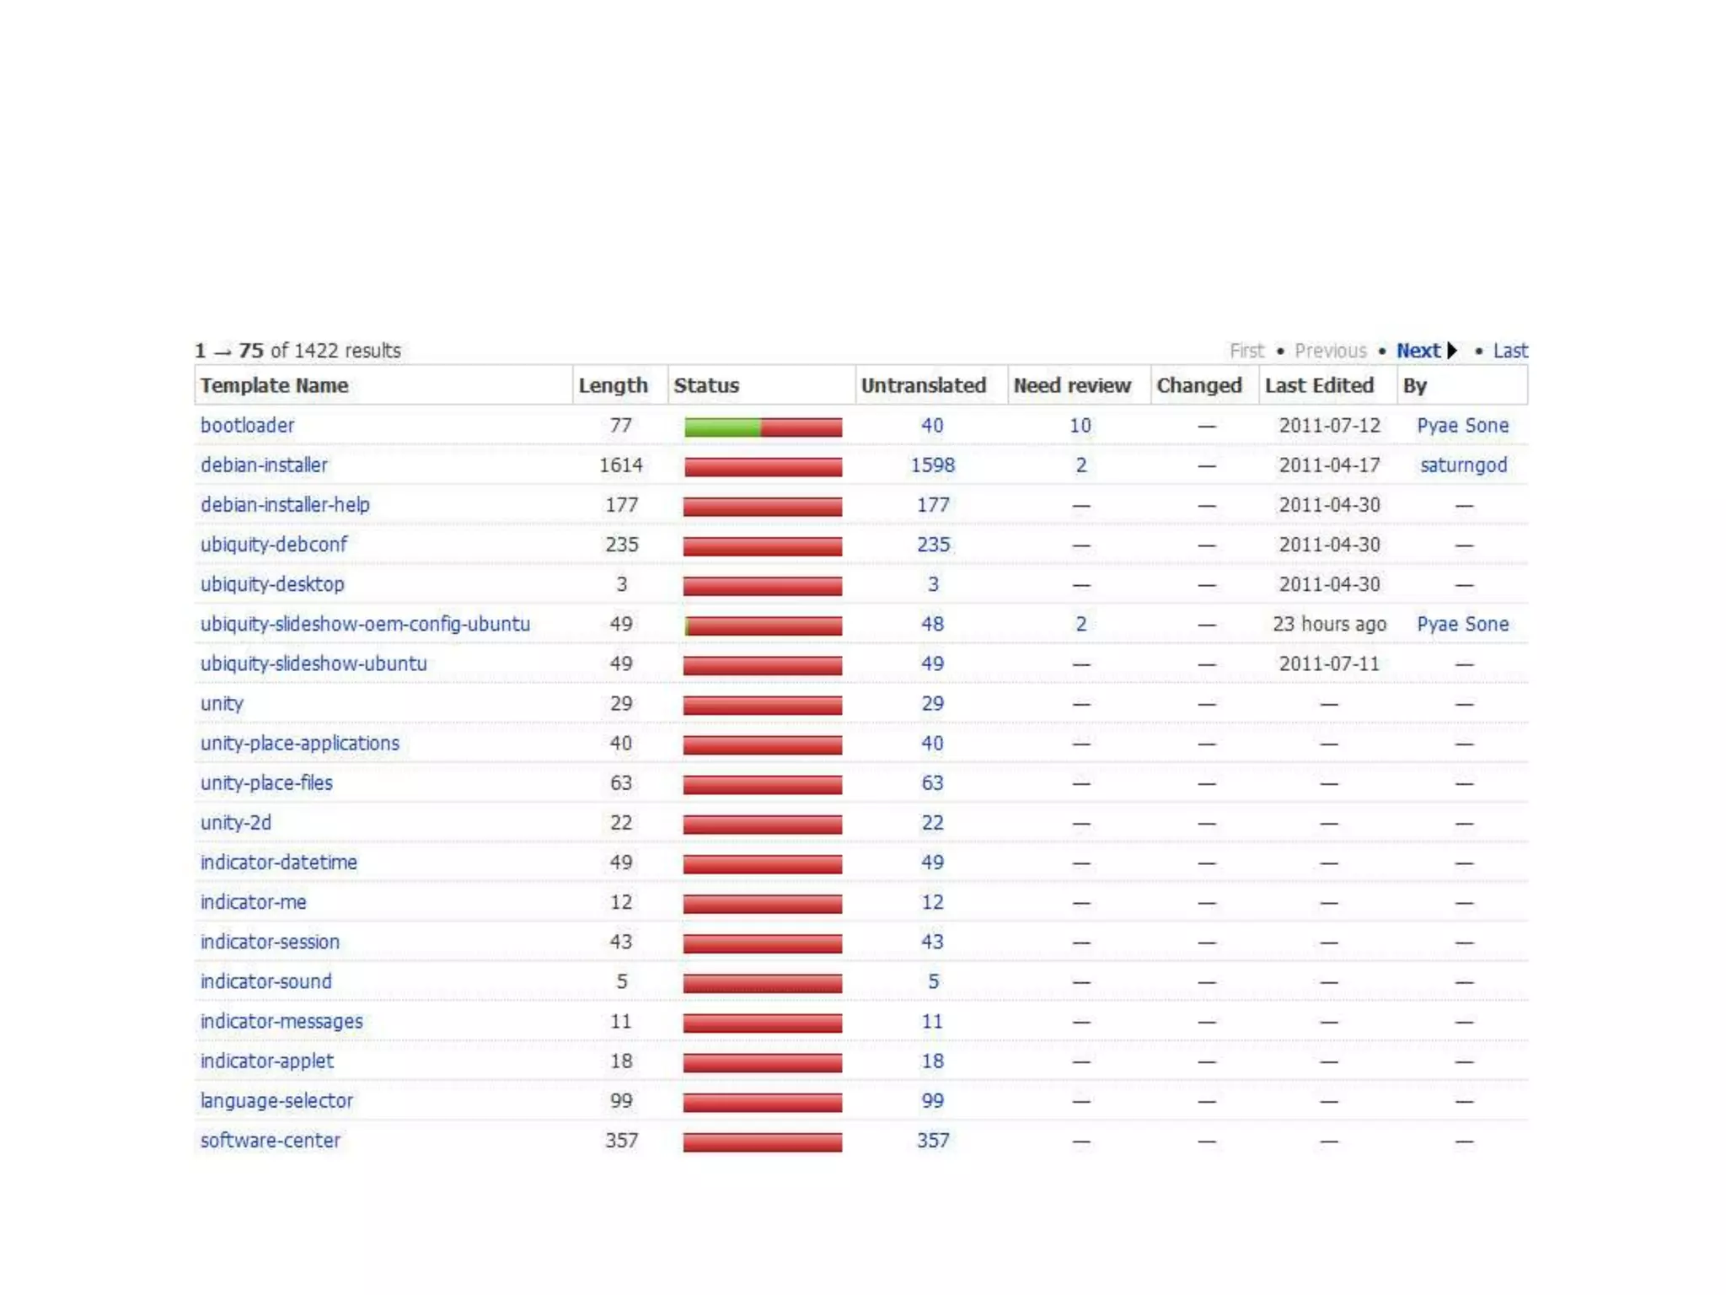The height and width of the screenshot is (1295, 1726).
Task: Open the debian-installer template
Action: tap(264, 465)
